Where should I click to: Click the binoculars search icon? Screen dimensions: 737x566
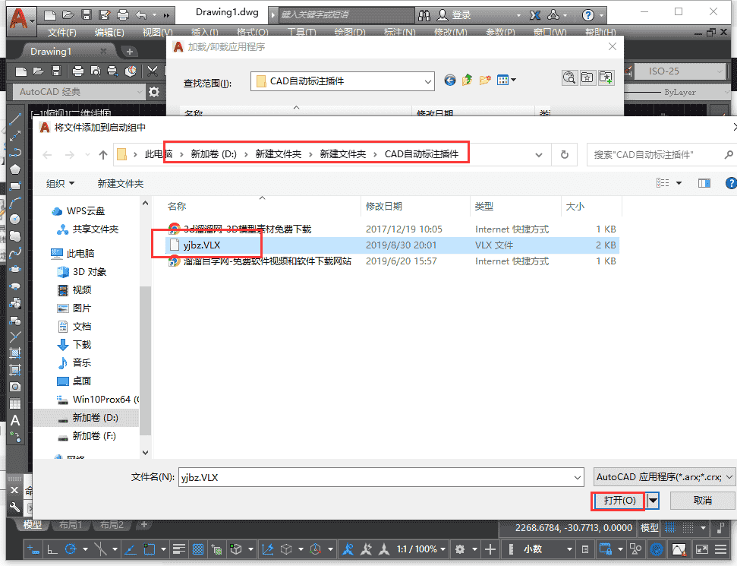coord(424,15)
